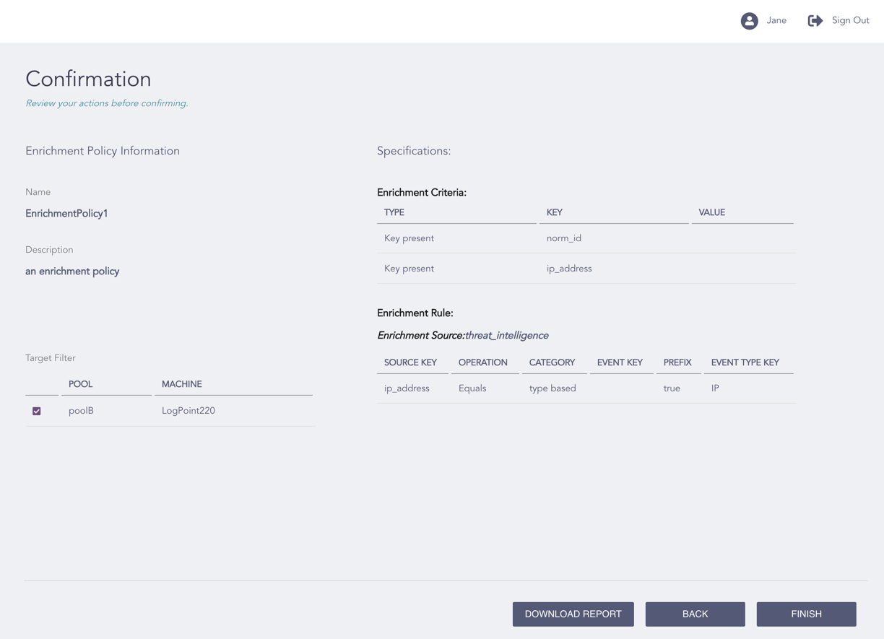Uncheck the poolB target filter checkbox
Viewport: 884px width, 639px height.
coord(37,411)
